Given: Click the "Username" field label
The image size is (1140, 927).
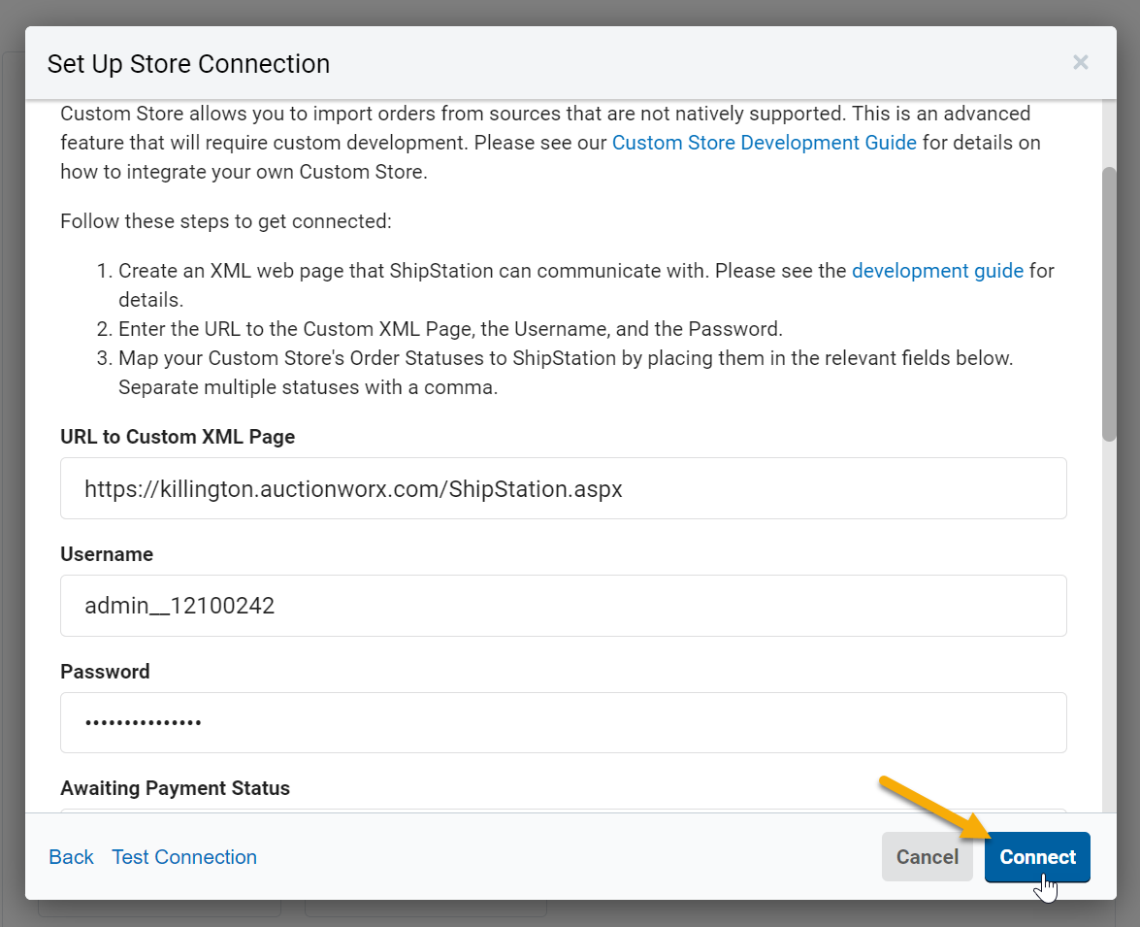Looking at the screenshot, I should (107, 554).
